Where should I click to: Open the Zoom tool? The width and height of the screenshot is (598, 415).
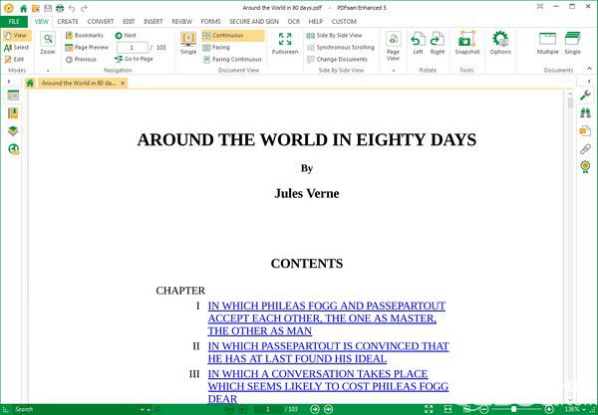coord(48,43)
